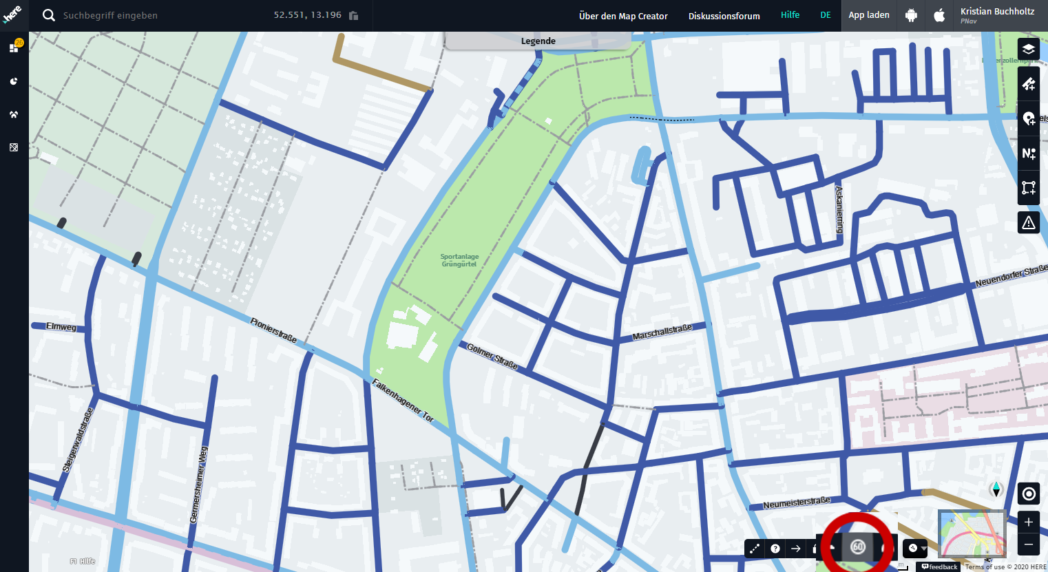Select the add place marker tool
Screen dimensions: 1048x572
tap(1028, 118)
